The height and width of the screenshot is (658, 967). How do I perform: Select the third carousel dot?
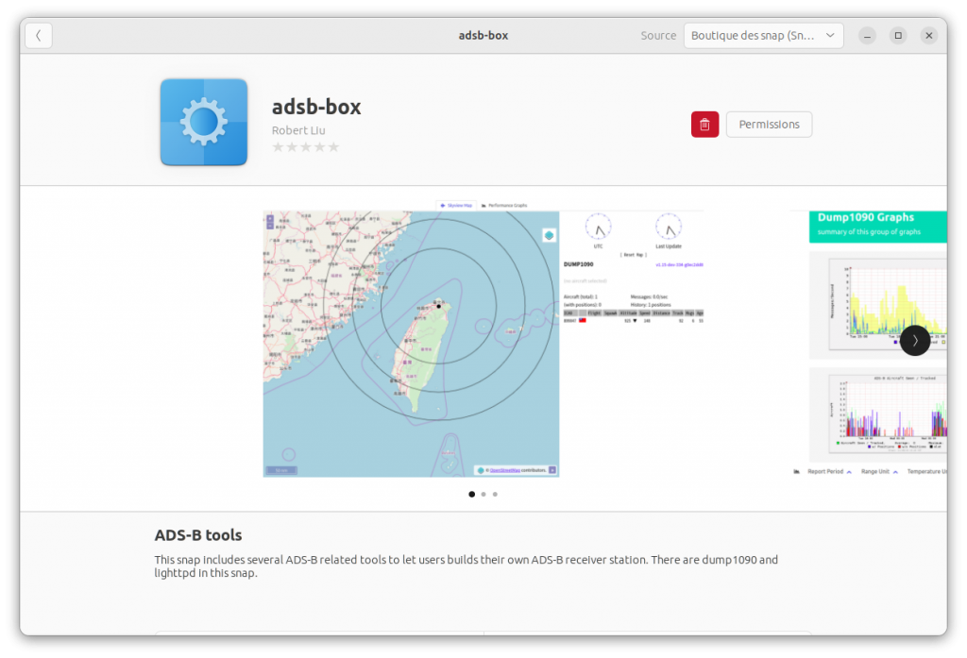(x=495, y=494)
